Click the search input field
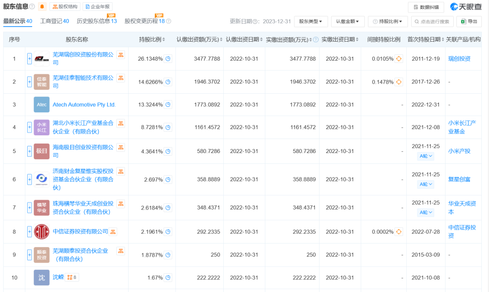 click(x=432, y=21)
